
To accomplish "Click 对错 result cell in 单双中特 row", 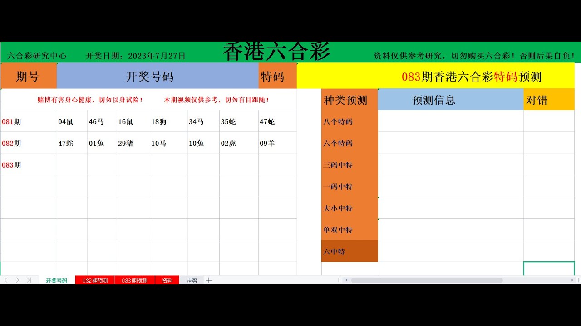I will 549,230.
